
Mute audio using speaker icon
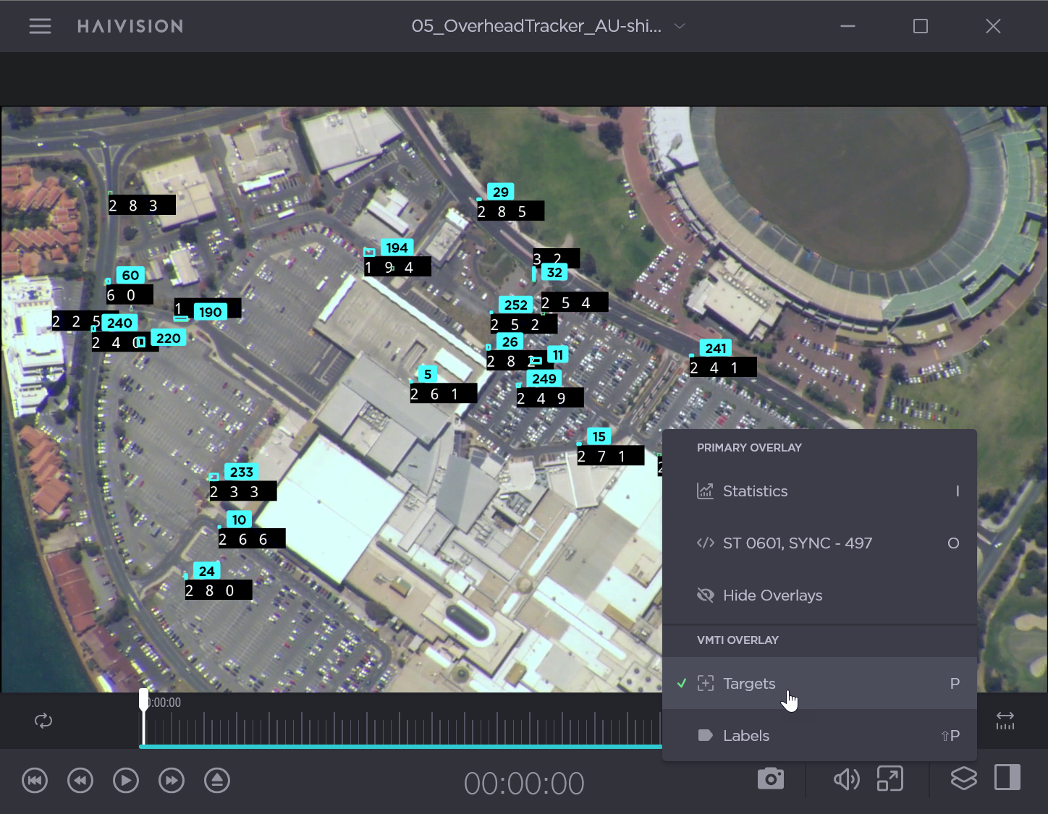[x=845, y=779]
